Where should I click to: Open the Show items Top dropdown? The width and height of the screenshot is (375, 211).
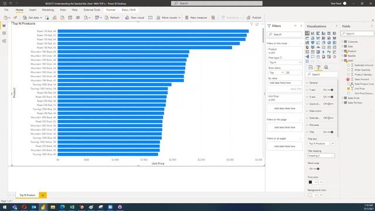[x=276, y=73]
